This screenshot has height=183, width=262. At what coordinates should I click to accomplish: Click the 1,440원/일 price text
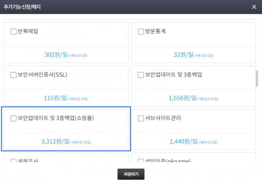point(184,141)
